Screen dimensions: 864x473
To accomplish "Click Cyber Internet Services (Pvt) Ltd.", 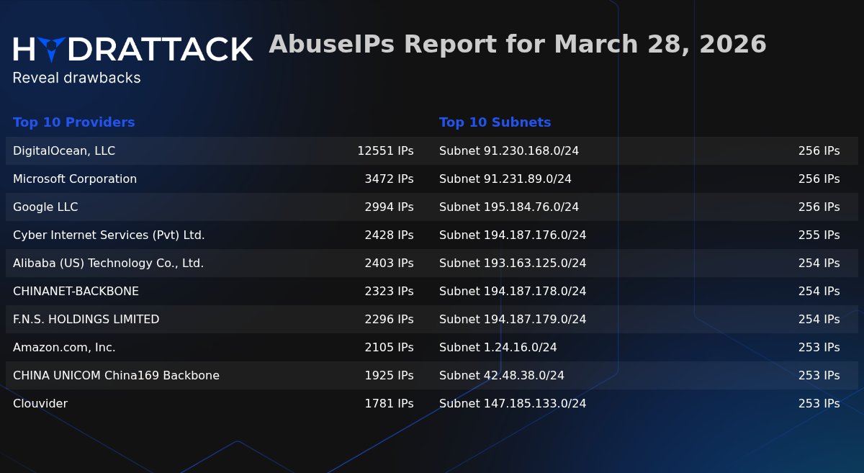I will [109, 235].
